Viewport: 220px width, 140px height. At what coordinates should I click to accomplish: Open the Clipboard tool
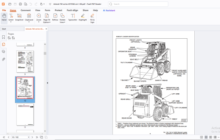(x=29, y=17)
